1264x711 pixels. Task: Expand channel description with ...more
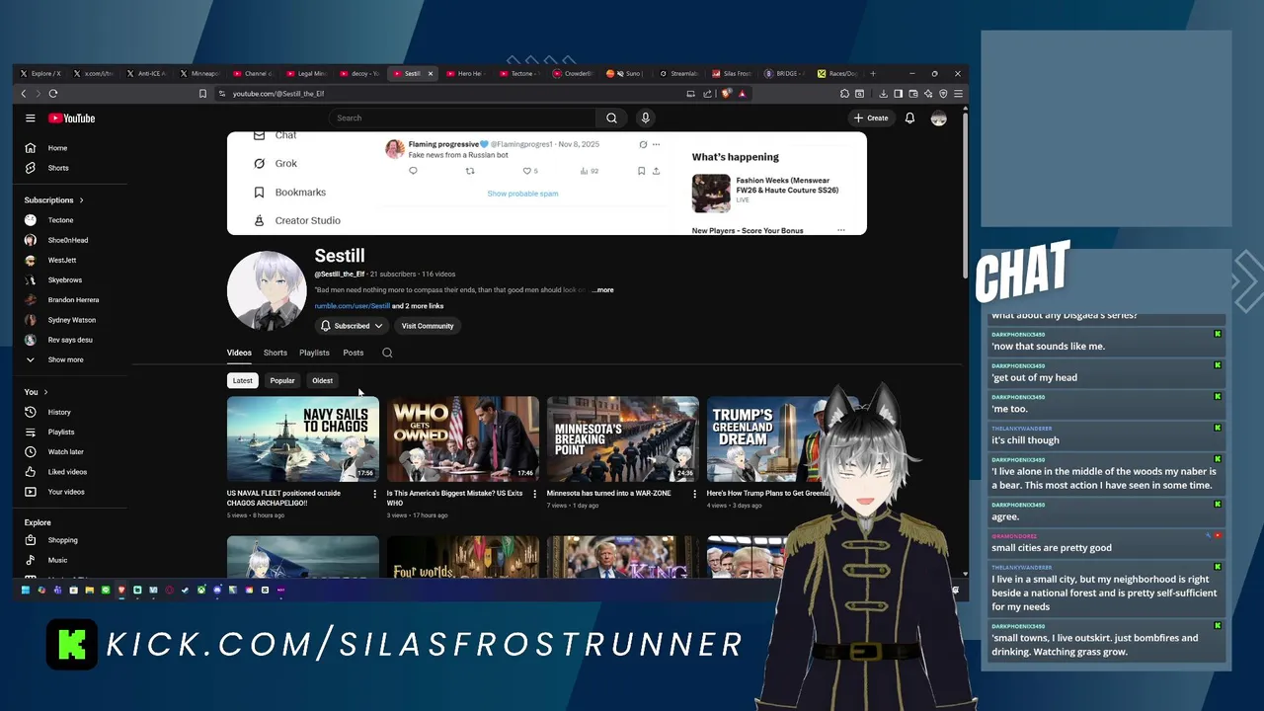tap(603, 290)
